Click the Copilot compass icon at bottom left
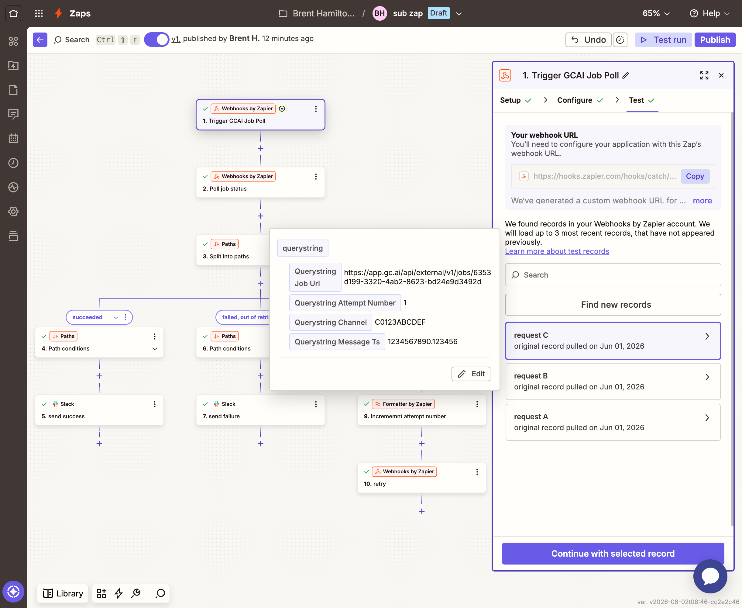The height and width of the screenshot is (608, 742). pos(13,592)
